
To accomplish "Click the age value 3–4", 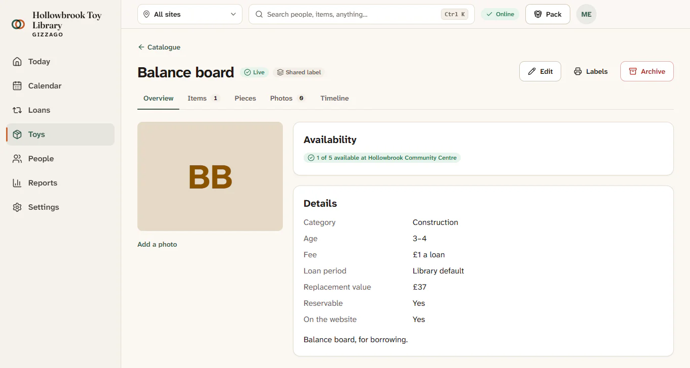I will [420, 239].
